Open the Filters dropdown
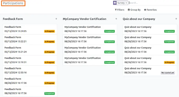179x97 pixels. tap(120, 10)
